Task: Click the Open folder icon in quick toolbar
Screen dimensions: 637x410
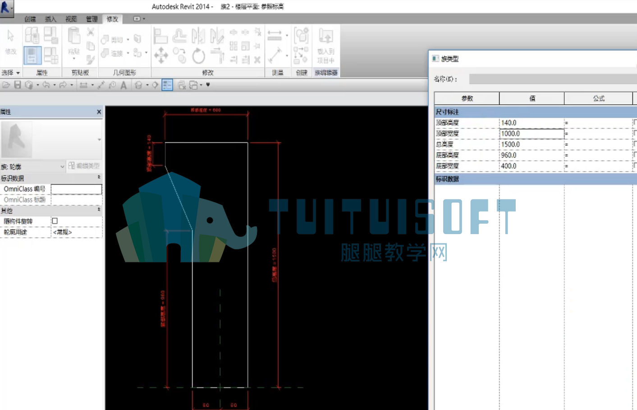Action: (6, 85)
